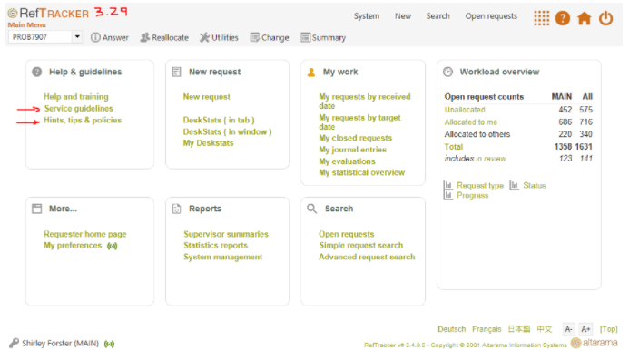Click the orange help question mark icon
The width and height of the screenshot is (639, 360).
tap(563, 18)
